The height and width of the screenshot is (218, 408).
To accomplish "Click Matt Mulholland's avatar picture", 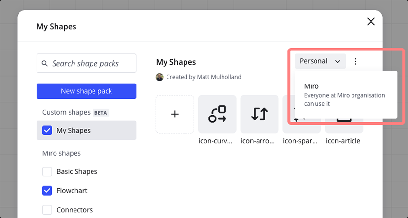I will pos(160,77).
